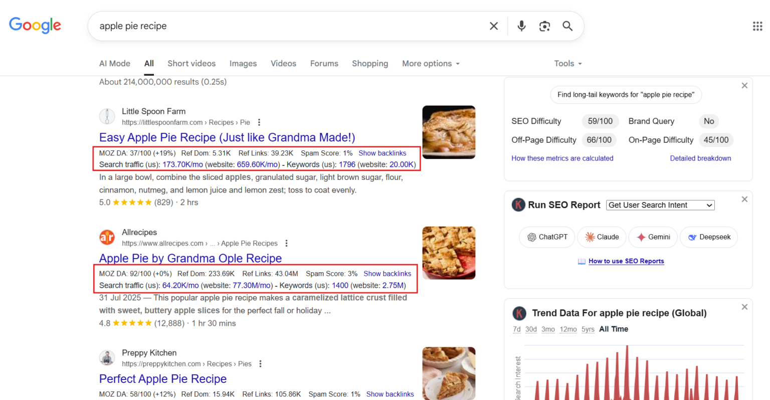
Task: Run SEO report with Claude
Action: click(x=602, y=237)
